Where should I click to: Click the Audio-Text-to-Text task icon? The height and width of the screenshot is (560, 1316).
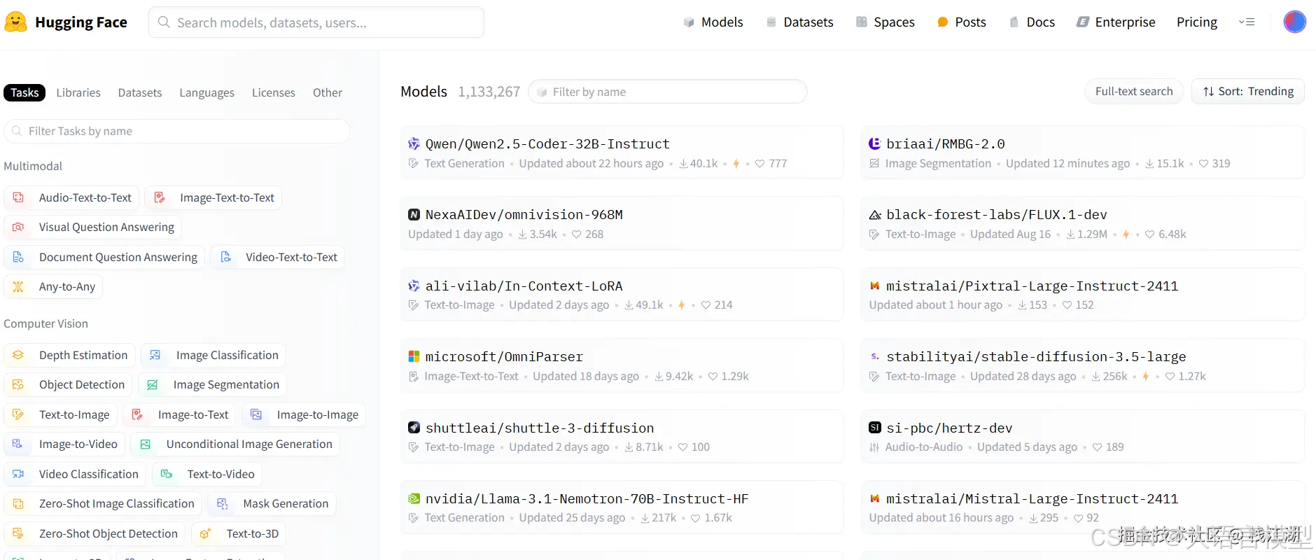19,198
